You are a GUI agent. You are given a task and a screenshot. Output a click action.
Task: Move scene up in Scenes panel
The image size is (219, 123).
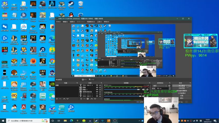tap(64, 99)
